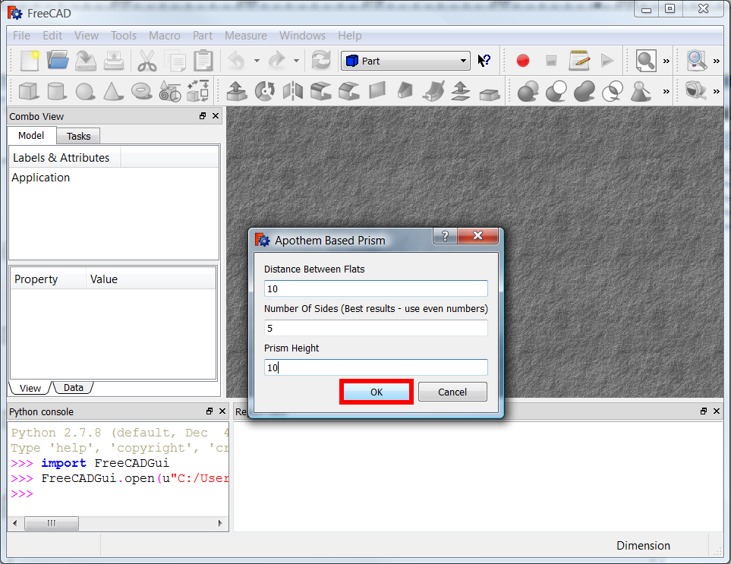Click the Fillet tool icon
The width and height of the screenshot is (731, 564).
click(x=321, y=91)
